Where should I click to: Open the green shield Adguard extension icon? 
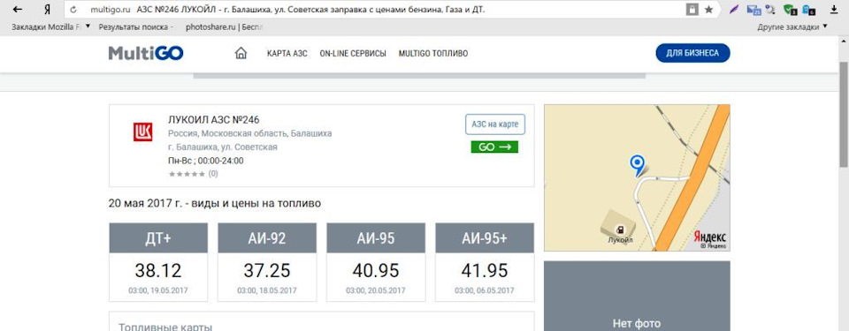coord(790,9)
